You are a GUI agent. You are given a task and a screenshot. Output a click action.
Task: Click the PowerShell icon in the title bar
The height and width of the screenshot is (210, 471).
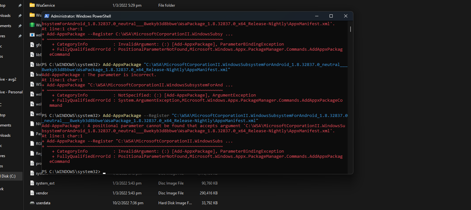pyautogui.click(x=47, y=16)
